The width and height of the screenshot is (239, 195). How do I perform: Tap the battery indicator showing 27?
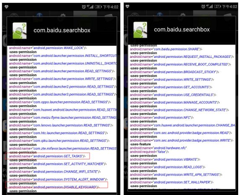tap(218, 6)
